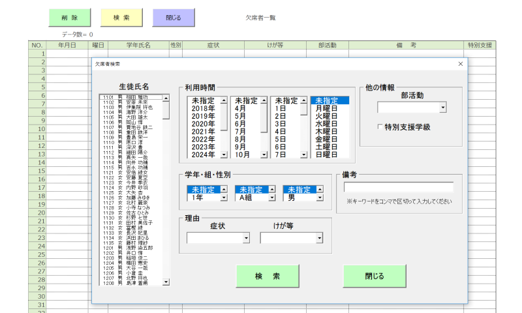Image resolution: width=522 pixels, height=313 pixels.
Task: Select student 1131 田村 美佐子
Action: 131,223
